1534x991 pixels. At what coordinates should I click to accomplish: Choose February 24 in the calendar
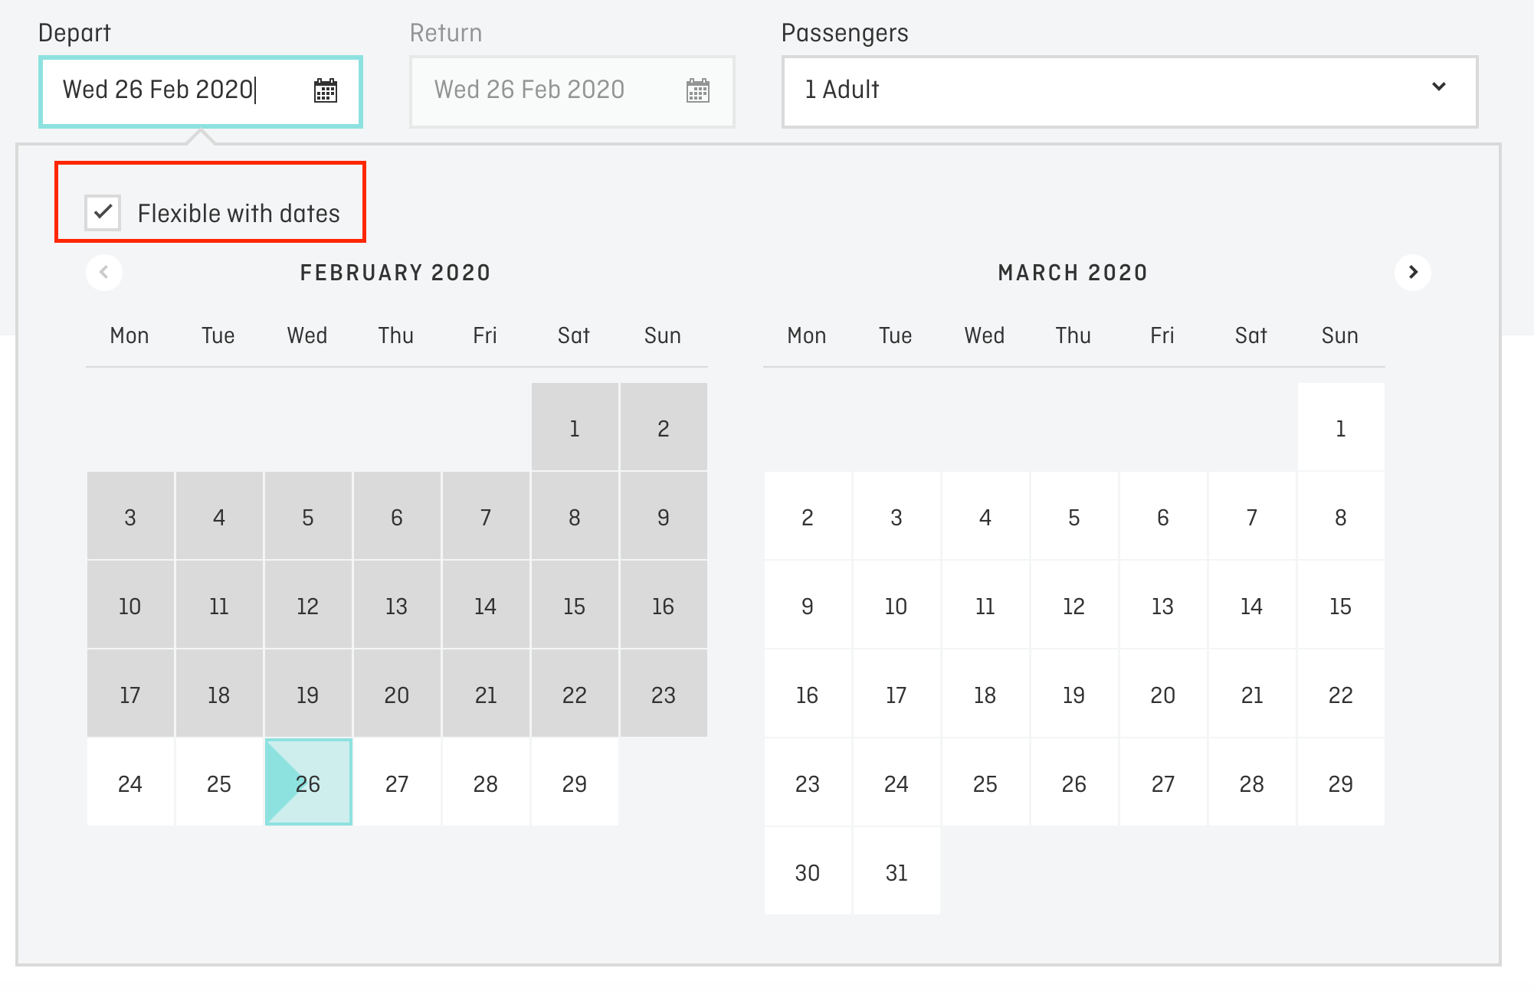(x=130, y=783)
